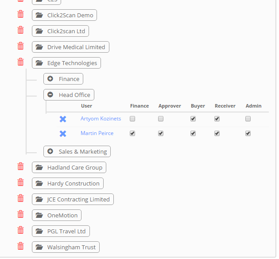The width and height of the screenshot is (279, 259).
Task: Uncheck Approver role for Martin Peirce
Action: (161, 133)
